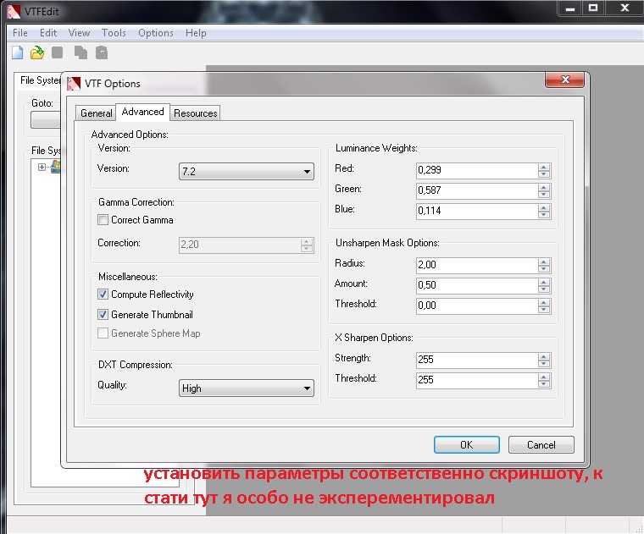Screen dimensions: 644x534
Task: Click the VTFEdit app icon in title bar
Action: point(14,11)
